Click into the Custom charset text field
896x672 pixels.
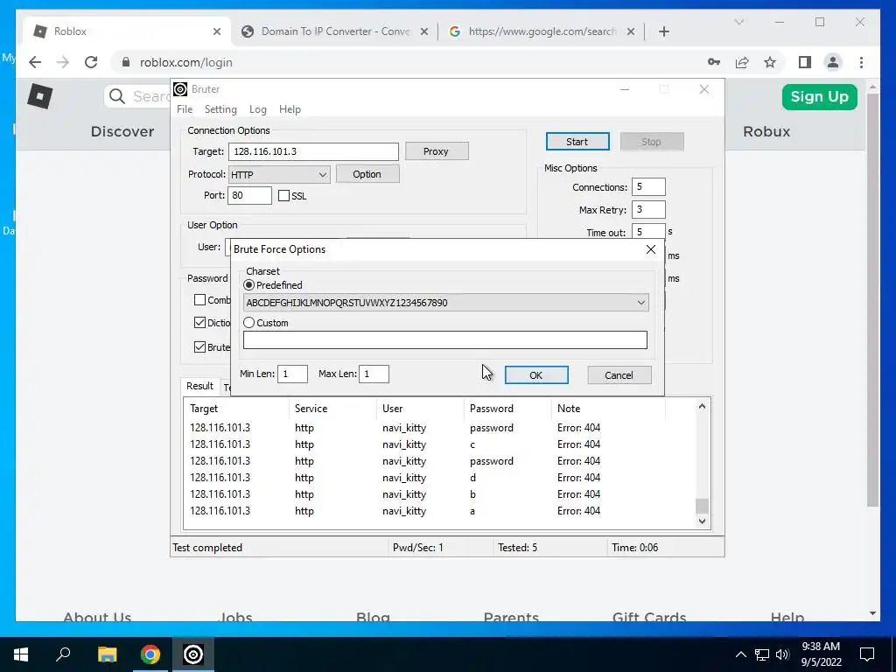[x=444, y=340]
